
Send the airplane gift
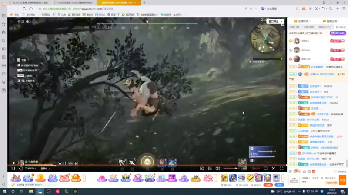pos(241,178)
